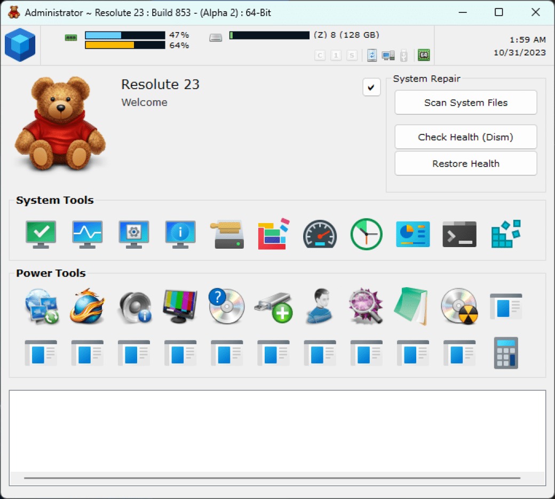Screen dimensions: 555x499
Task: Click the sync arrows device icon
Action: pyautogui.click(x=371, y=55)
